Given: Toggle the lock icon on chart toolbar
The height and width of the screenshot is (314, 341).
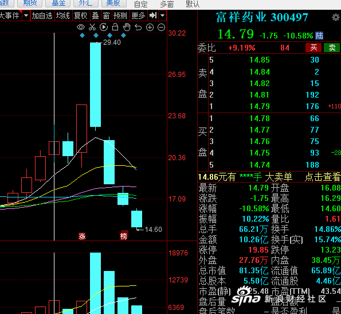Looking at the screenshot, I should point(115,27).
